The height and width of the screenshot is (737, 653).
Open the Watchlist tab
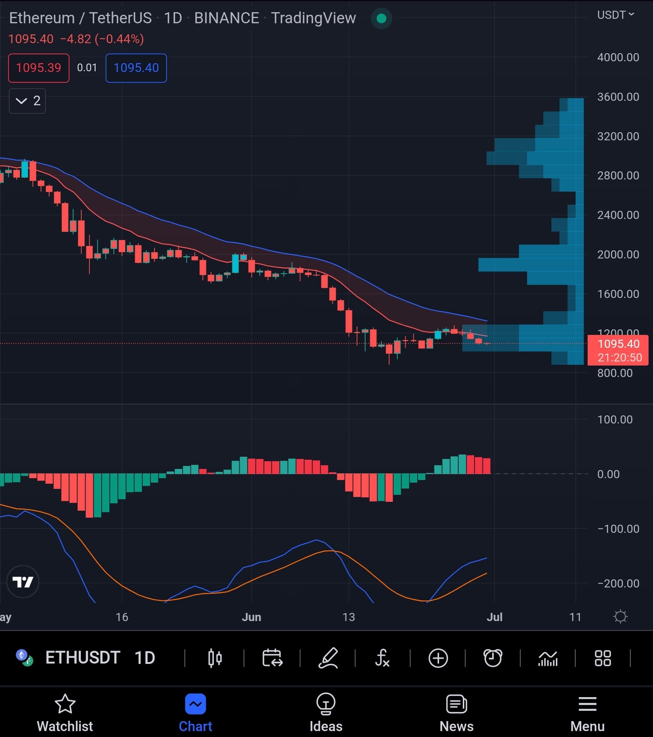coord(65,713)
